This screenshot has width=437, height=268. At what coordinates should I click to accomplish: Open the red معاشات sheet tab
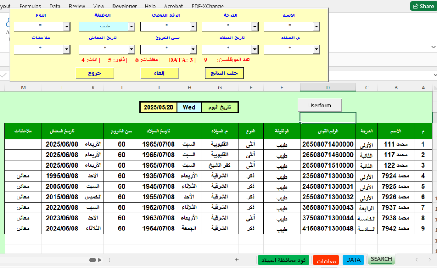326,260
